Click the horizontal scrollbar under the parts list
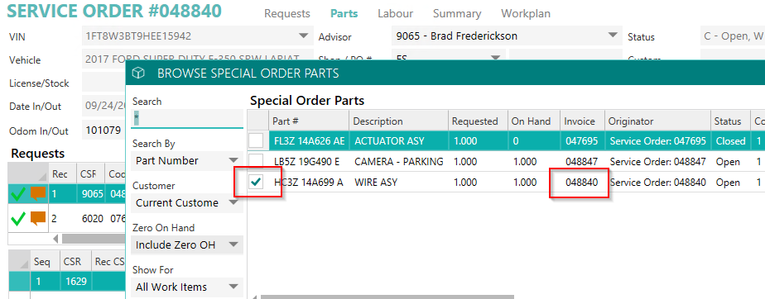The image size is (765, 299). (x=387, y=297)
